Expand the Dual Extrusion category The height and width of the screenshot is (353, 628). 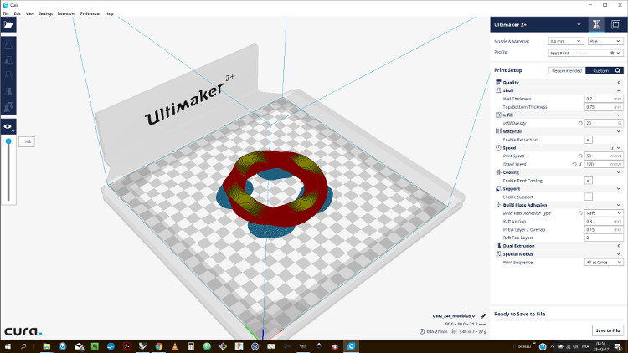point(559,246)
